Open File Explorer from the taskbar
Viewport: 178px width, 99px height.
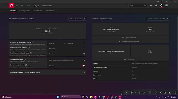91,97
